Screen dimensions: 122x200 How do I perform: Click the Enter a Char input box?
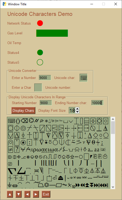38,87
